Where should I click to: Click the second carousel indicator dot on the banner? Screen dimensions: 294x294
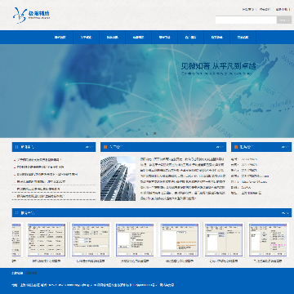click(154, 133)
